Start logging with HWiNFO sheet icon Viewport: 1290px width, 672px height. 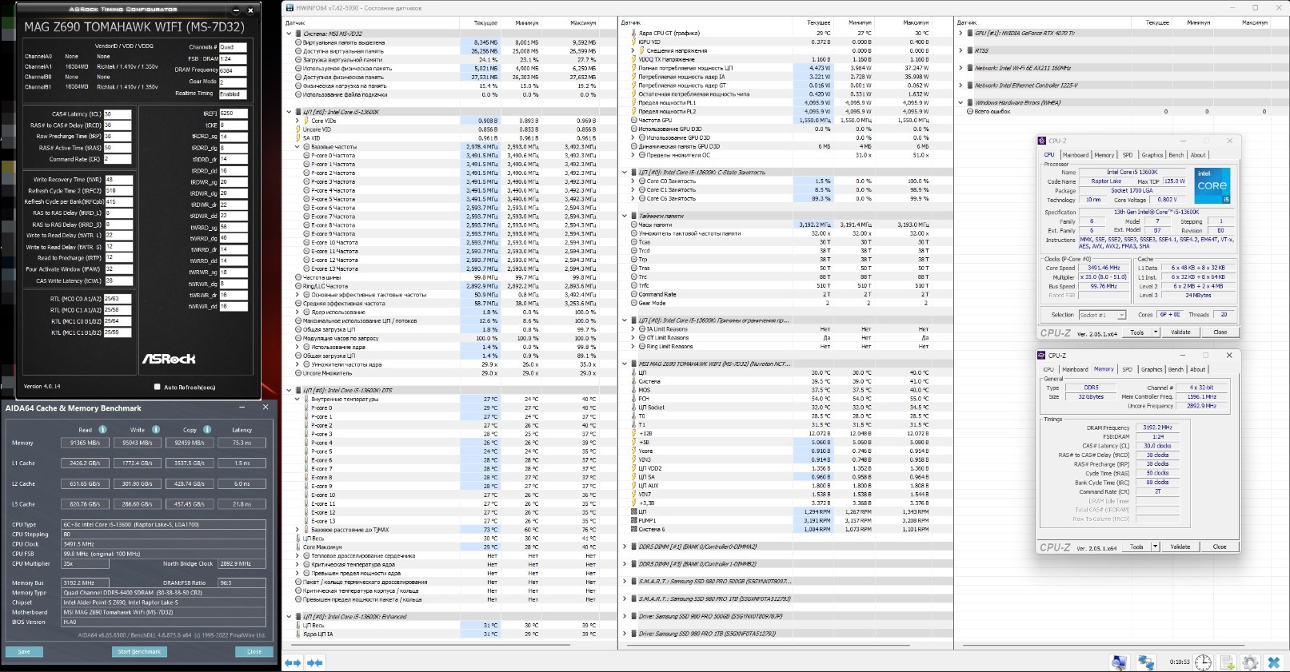(x=1226, y=662)
